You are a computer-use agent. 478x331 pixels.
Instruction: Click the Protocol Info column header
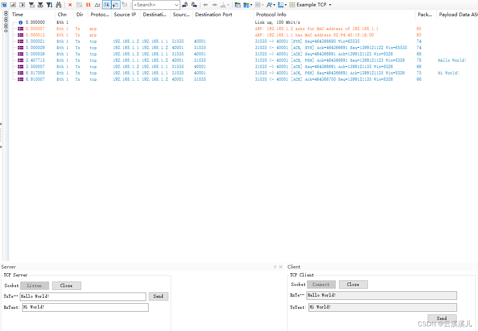pos(335,15)
